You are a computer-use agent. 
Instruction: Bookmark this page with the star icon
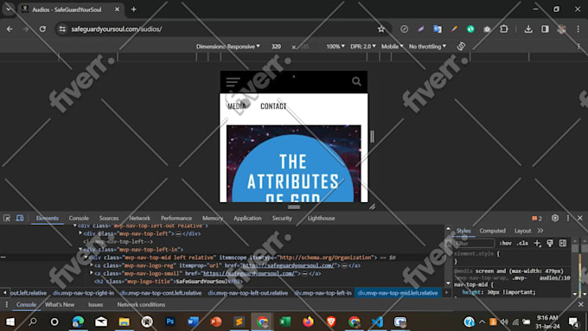pyautogui.click(x=381, y=29)
